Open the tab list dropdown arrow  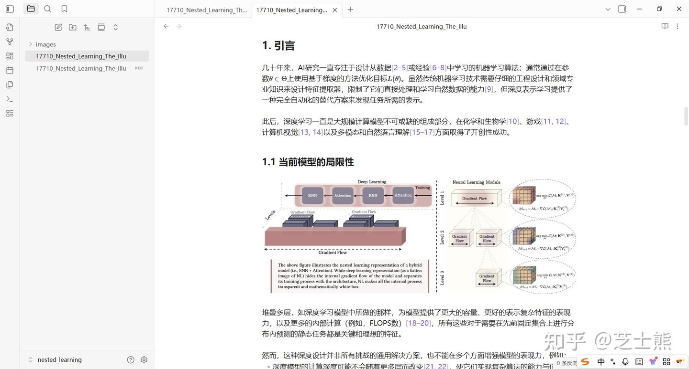point(608,9)
